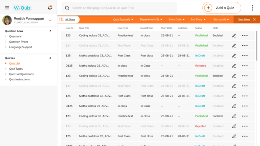Click the Published status of quiz 124
This screenshot has height=146, width=260.
click(201, 46)
